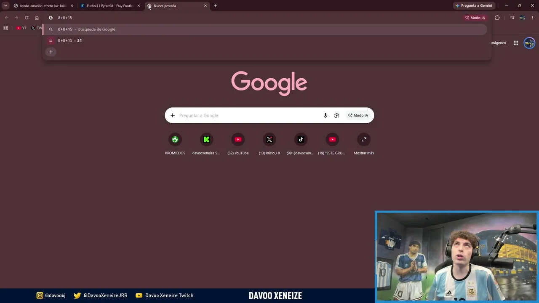
Task: Open the (19) "ESTE GRU..." shortcut
Action: pyautogui.click(x=332, y=144)
